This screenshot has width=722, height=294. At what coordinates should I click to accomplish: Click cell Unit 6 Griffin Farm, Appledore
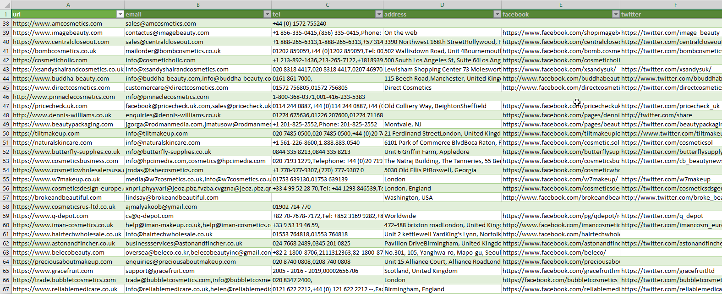[x=442, y=152]
